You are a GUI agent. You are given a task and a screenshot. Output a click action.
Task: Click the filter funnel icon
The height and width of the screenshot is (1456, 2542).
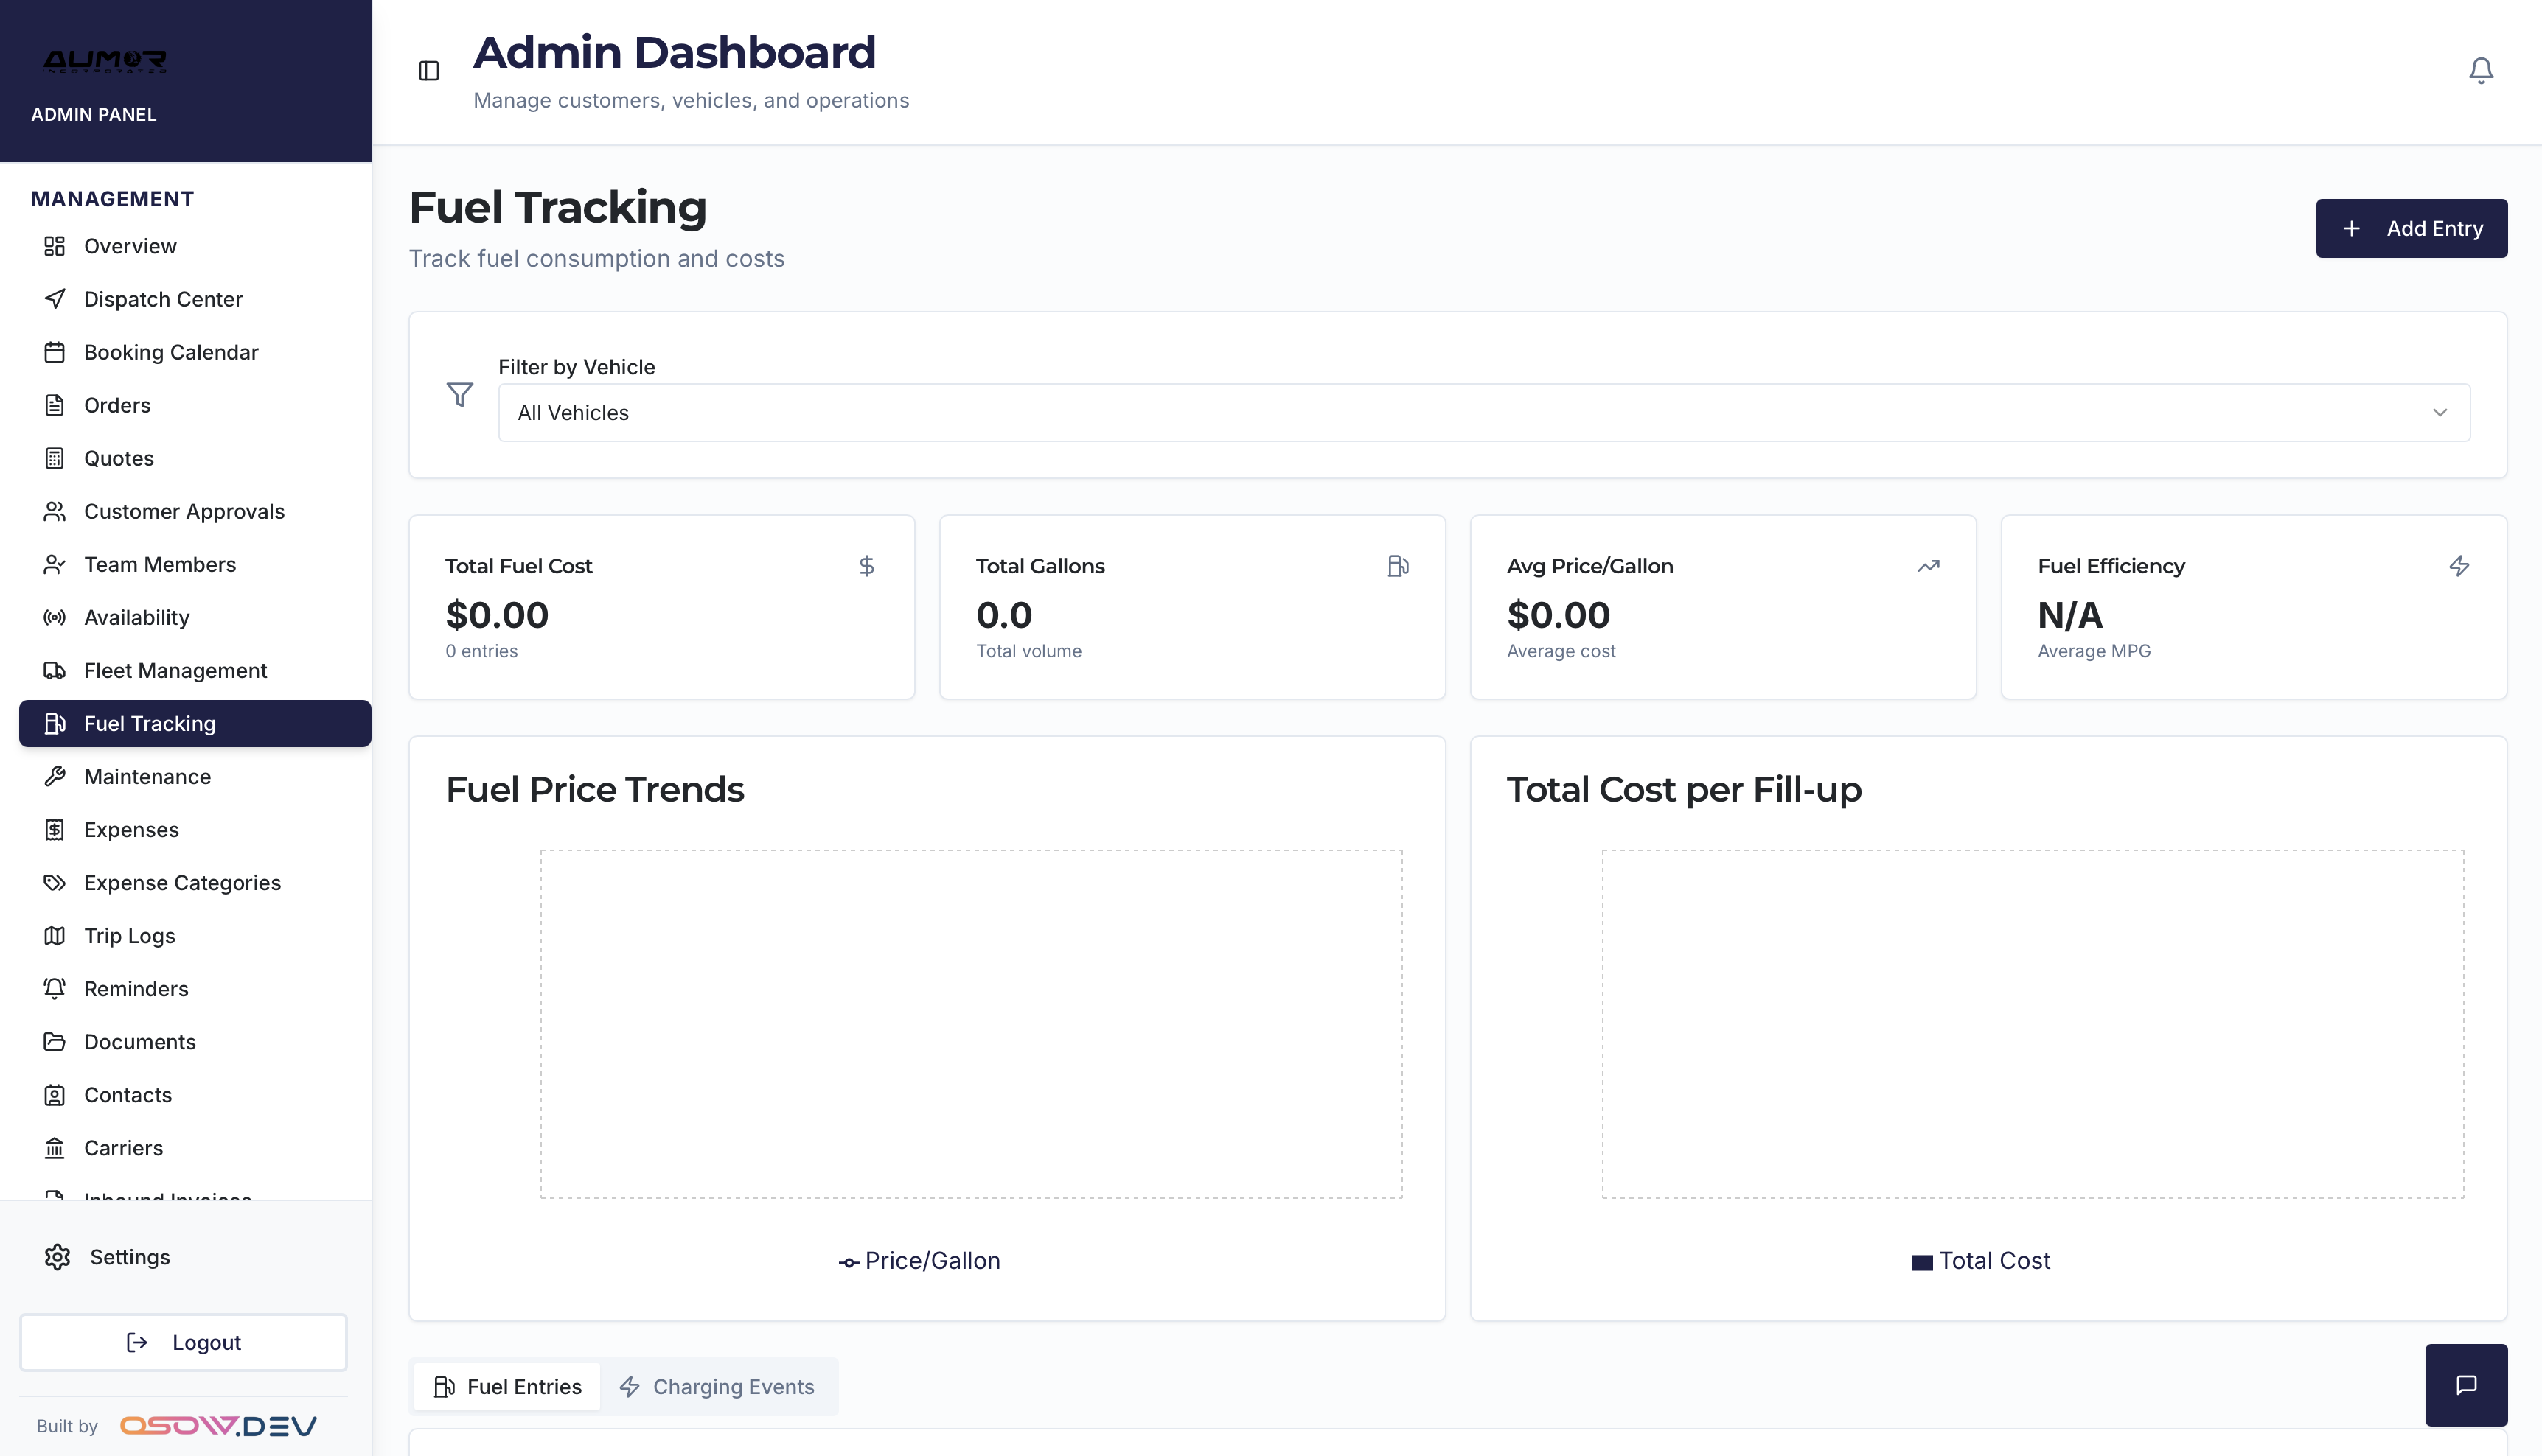click(459, 395)
